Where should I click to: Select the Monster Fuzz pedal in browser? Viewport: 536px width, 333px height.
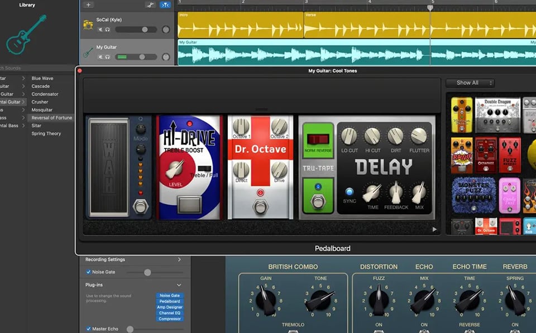pyautogui.click(x=473, y=195)
